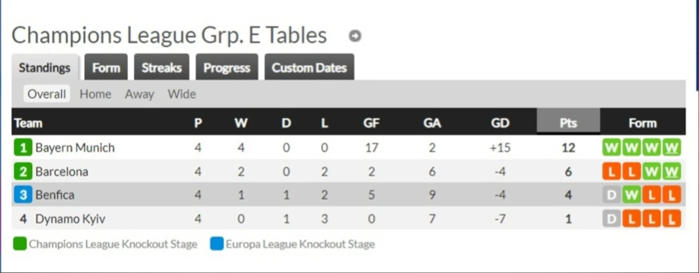Switch to the Away standings filter
The image size is (699, 273).
coord(139,94)
